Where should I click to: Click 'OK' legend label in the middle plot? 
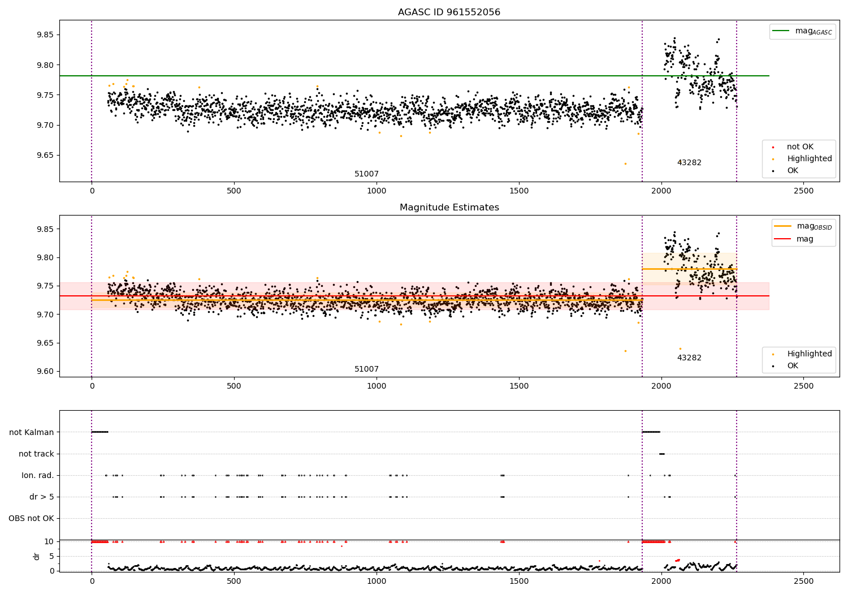[793, 366]
